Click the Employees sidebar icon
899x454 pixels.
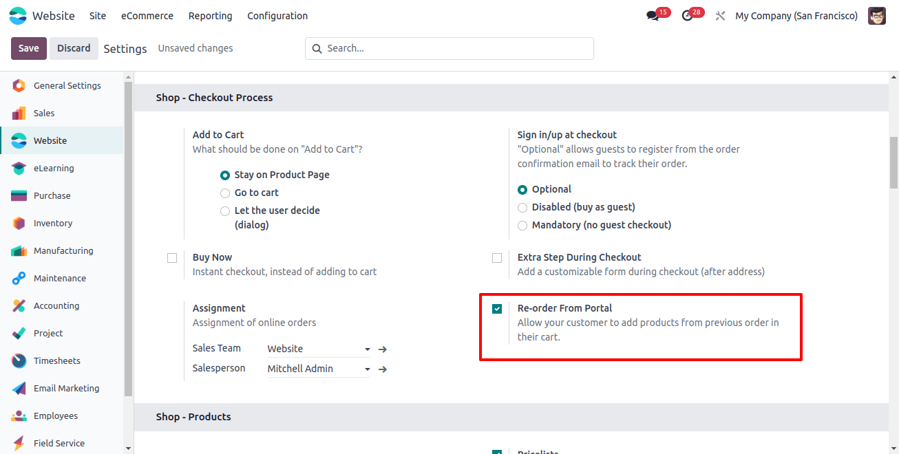19,415
